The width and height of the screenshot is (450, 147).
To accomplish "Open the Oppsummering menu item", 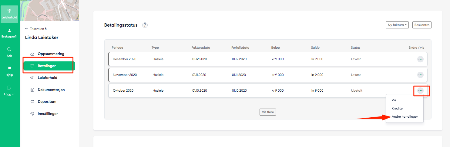I will (51, 54).
